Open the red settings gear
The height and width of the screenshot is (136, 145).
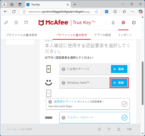(x=123, y=23)
